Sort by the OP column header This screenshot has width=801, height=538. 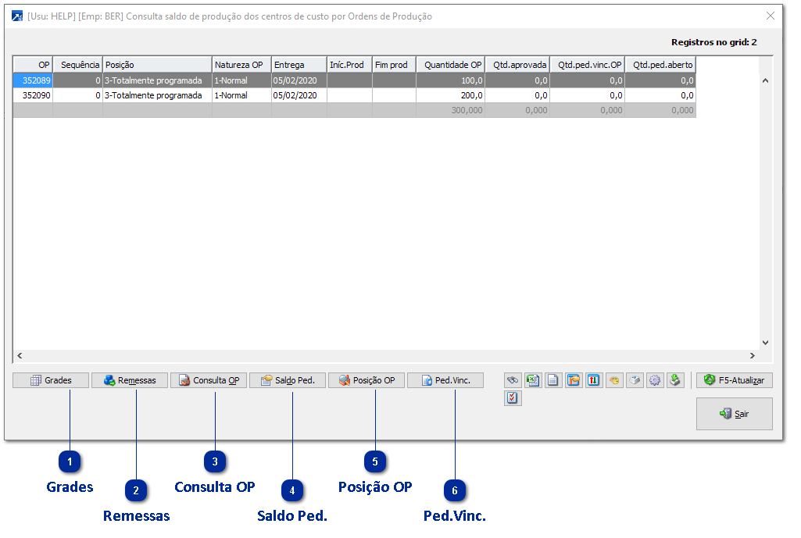(33, 65)
